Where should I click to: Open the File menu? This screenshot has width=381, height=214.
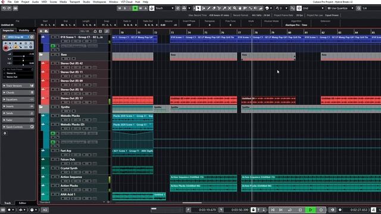(x=10, y=2)
